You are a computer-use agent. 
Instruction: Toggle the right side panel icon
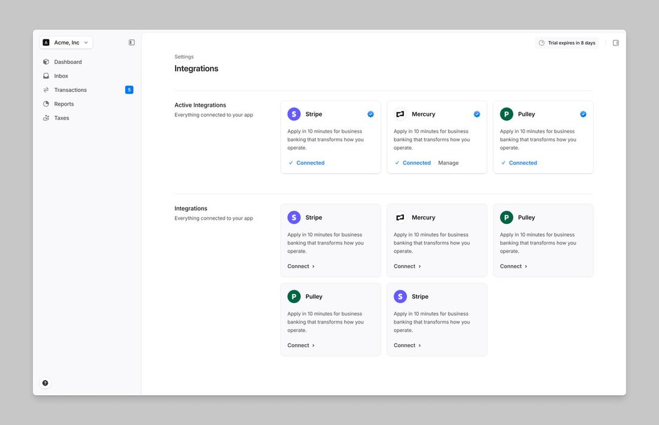click(615, 43)
